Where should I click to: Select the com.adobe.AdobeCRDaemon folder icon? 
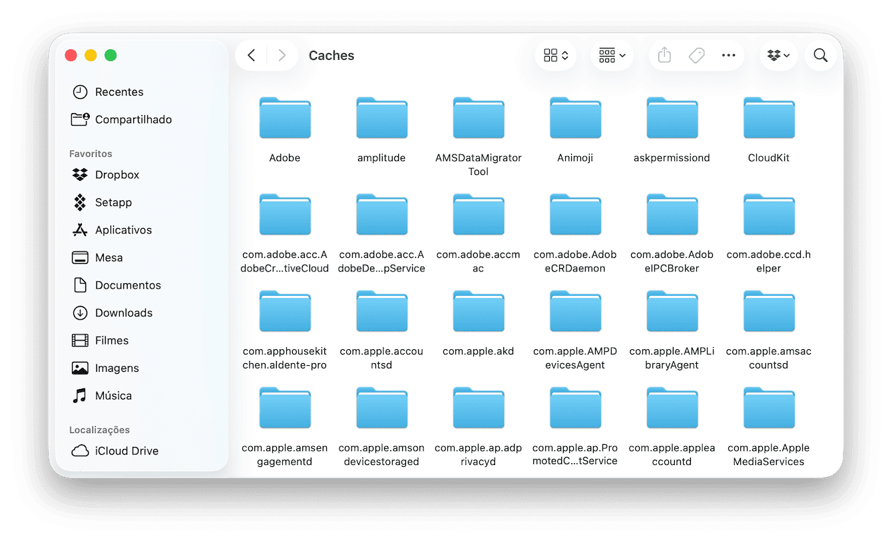575,214
